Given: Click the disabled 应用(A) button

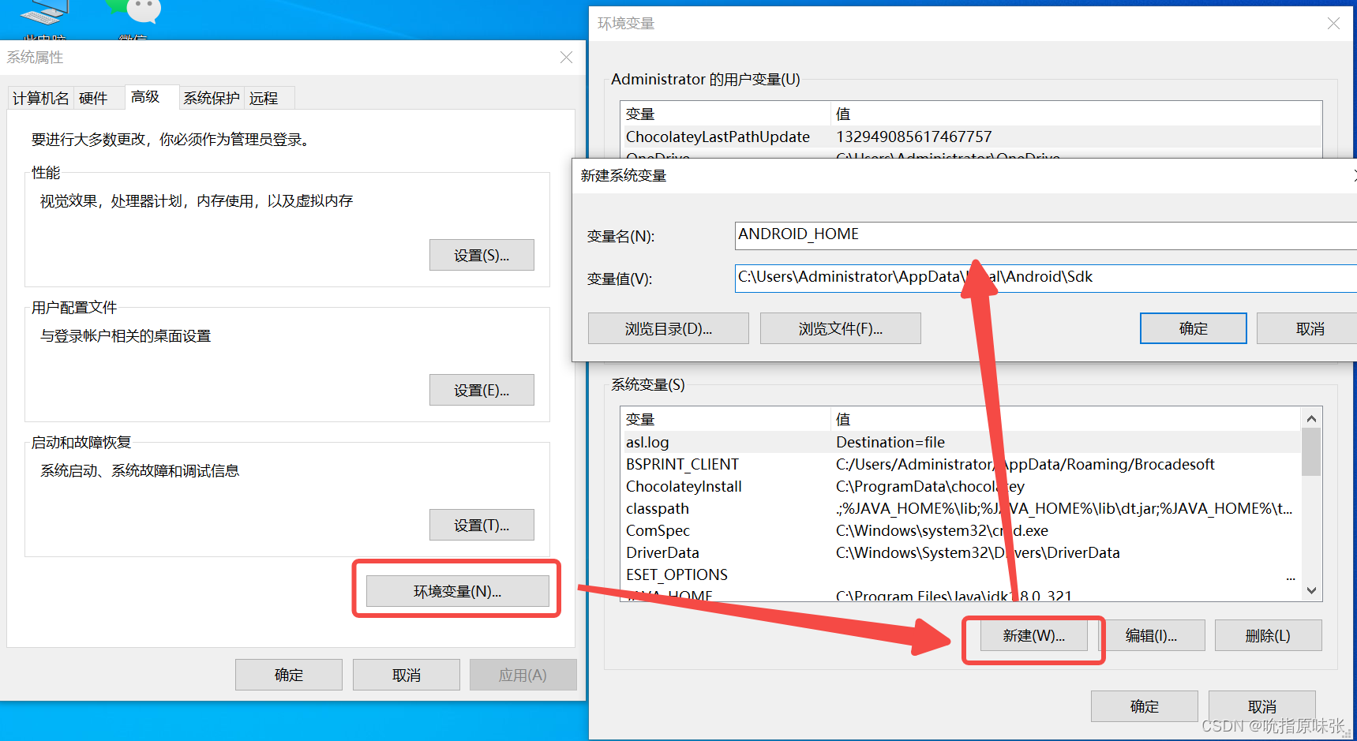Looking at the screenshot, I should tap(523, 675).
